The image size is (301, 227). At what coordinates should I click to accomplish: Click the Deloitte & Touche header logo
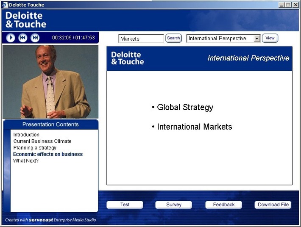click(x=26, y=20)
